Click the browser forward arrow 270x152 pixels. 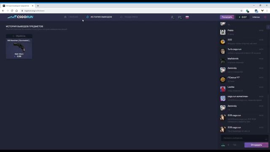click(8, 11)
